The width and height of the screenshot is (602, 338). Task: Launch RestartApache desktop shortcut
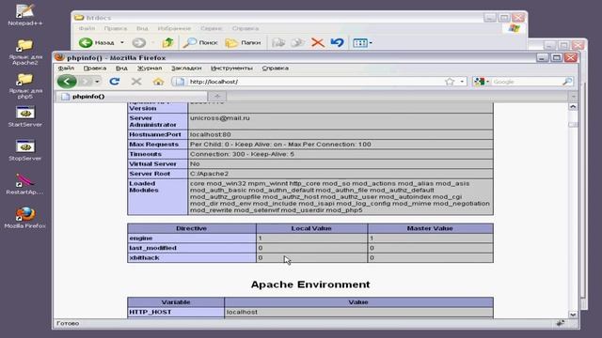point(25,184)
